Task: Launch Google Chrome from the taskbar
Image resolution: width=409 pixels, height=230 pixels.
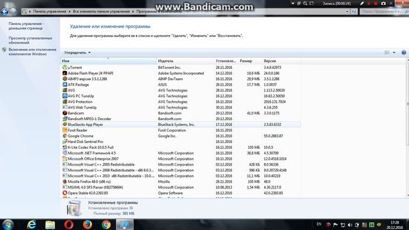Action: click(106, 224)
